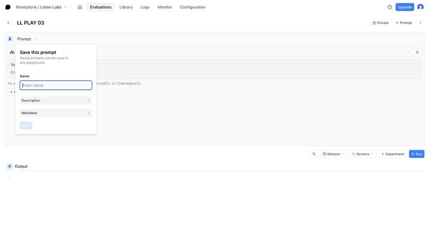Image resolution: width=429 pixels, height=231 pixels.
Task: Click the disabled Save button
Action: point(26,126)
